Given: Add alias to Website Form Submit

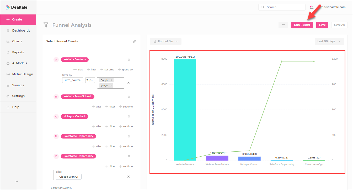Looking at the screenshot, I should pos(97,107).
